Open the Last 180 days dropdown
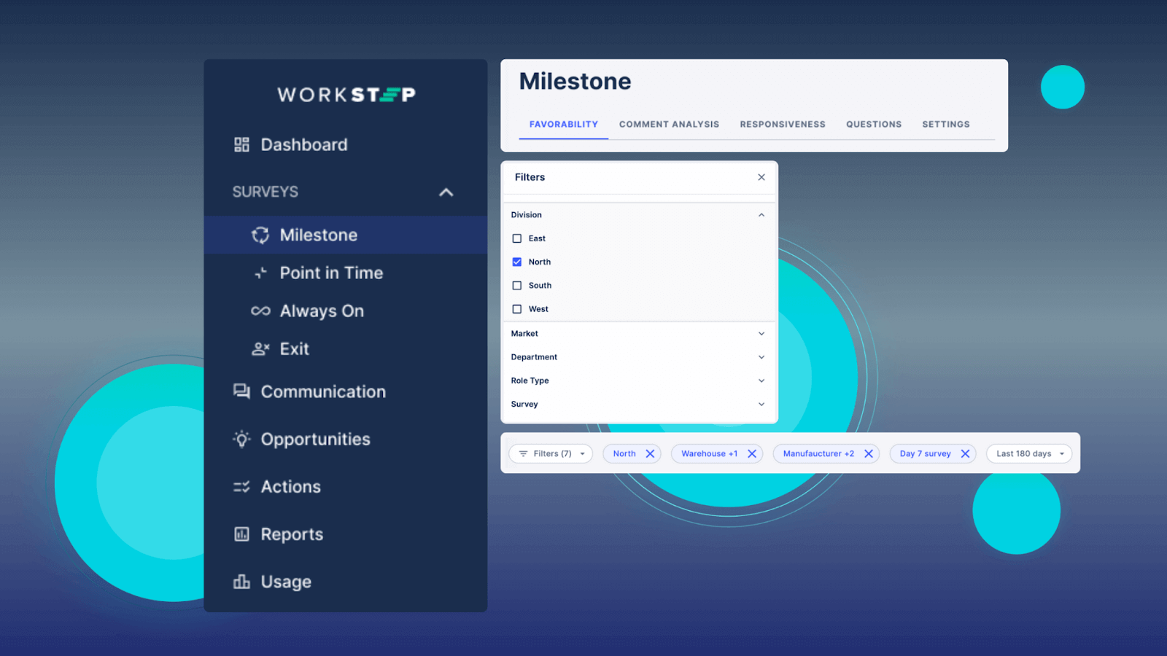 [1028, 453]
